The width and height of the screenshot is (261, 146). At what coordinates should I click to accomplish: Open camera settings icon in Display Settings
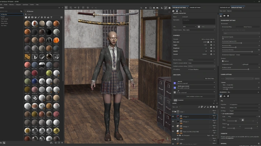tap(224, 16)
